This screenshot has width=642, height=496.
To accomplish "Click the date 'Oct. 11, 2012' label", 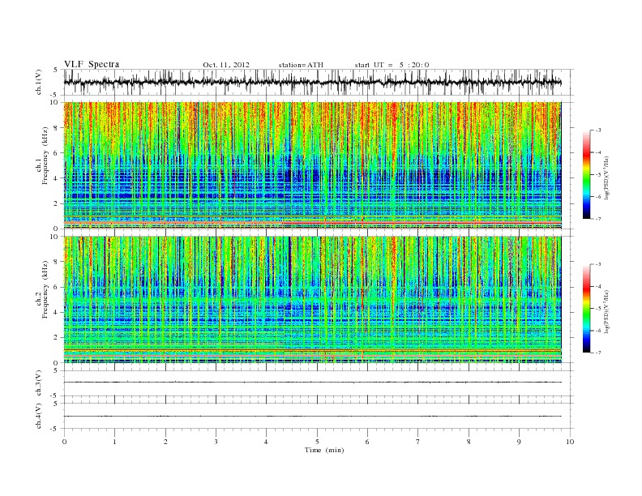I will pos(226,65).
